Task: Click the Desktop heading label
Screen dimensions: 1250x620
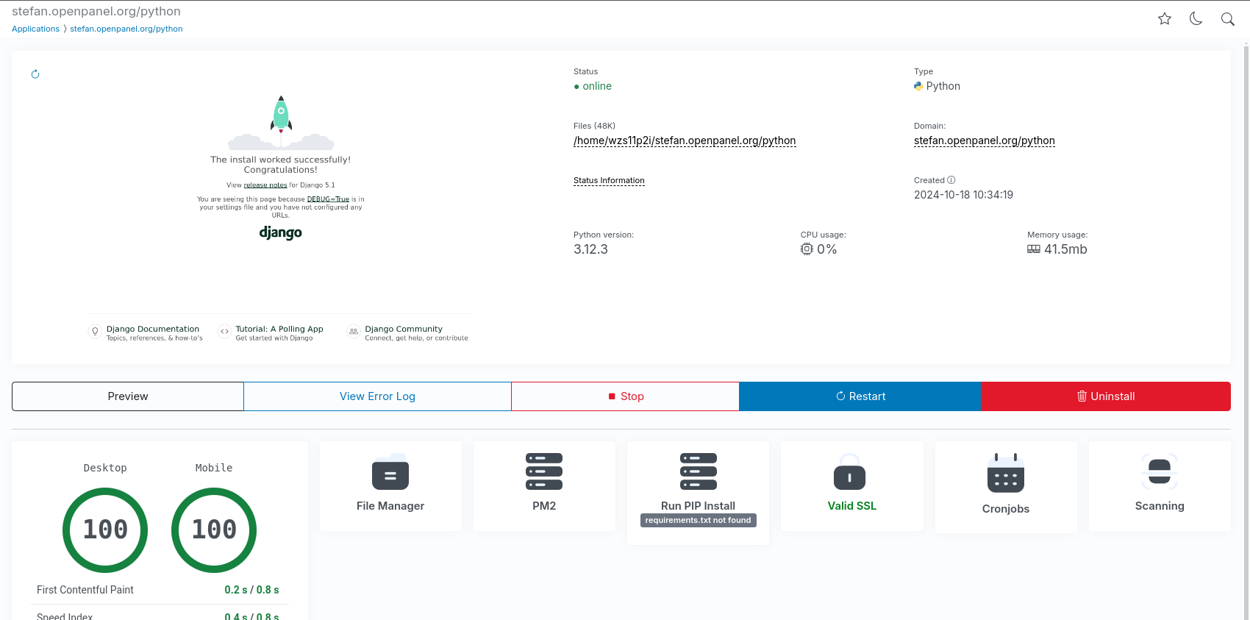Action: (x=105, y=468)
